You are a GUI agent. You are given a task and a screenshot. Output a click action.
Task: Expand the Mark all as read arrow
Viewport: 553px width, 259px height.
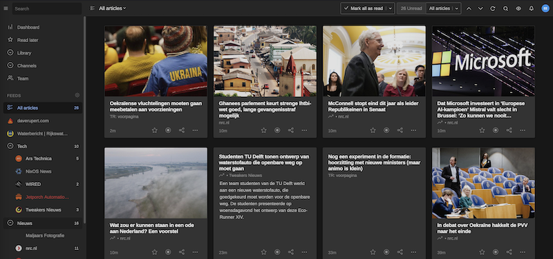tap(391, 8)
